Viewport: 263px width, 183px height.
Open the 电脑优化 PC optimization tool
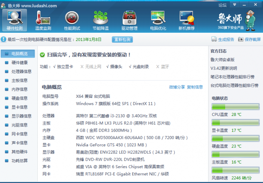(158, 20)
